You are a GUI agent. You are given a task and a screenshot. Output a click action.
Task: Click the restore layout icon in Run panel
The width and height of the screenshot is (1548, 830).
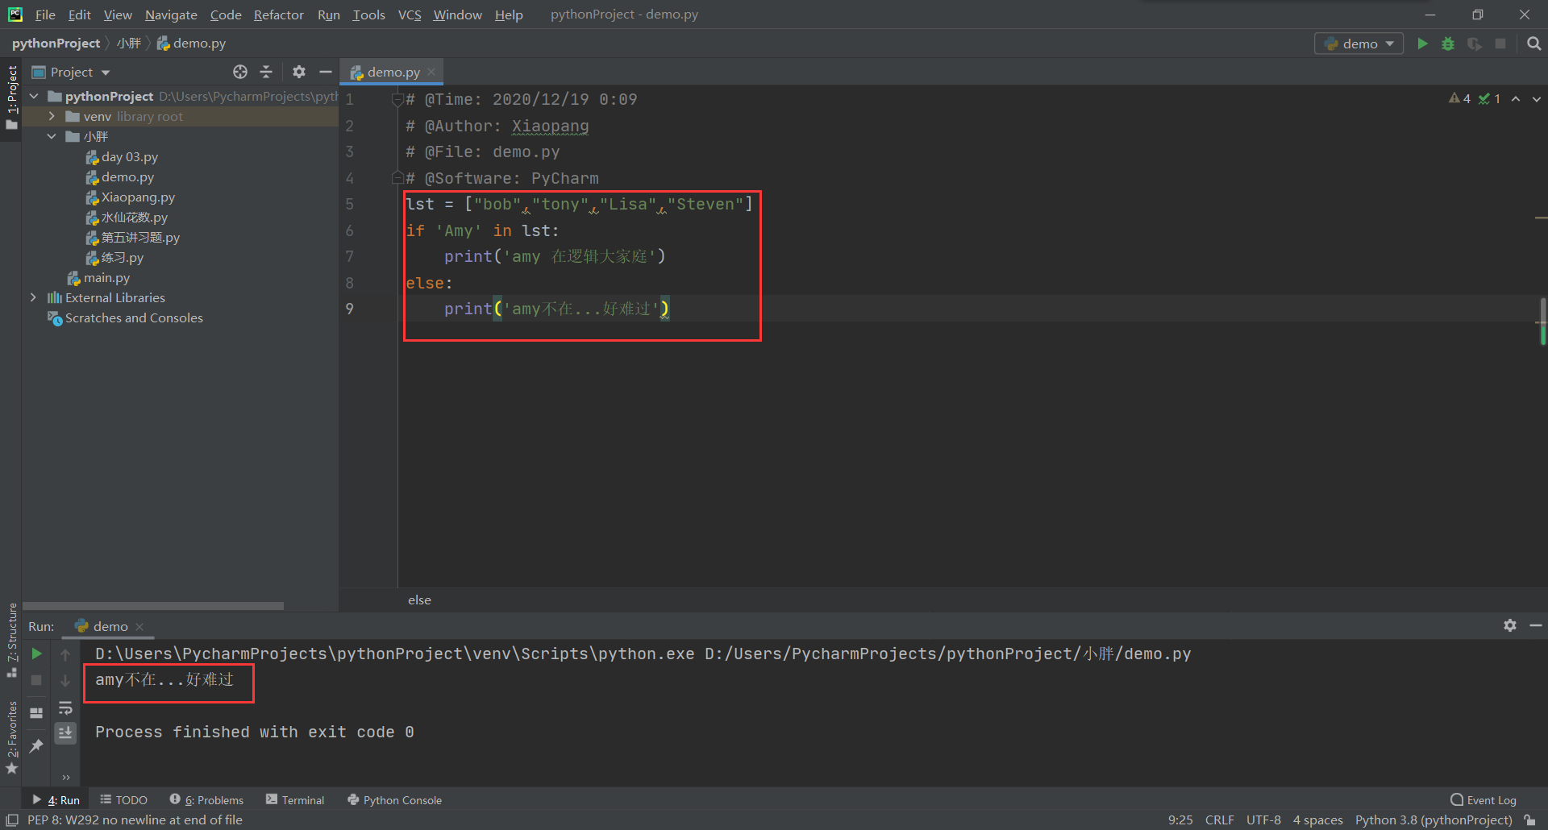pos(36,712)
